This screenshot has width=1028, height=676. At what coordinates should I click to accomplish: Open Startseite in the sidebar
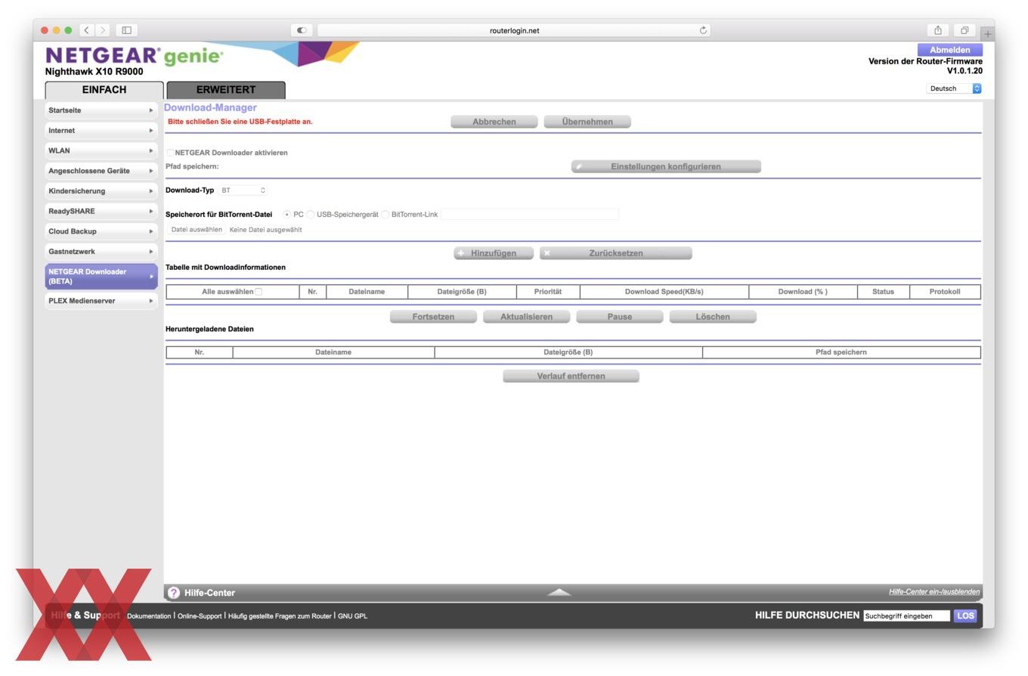[101, 110]
